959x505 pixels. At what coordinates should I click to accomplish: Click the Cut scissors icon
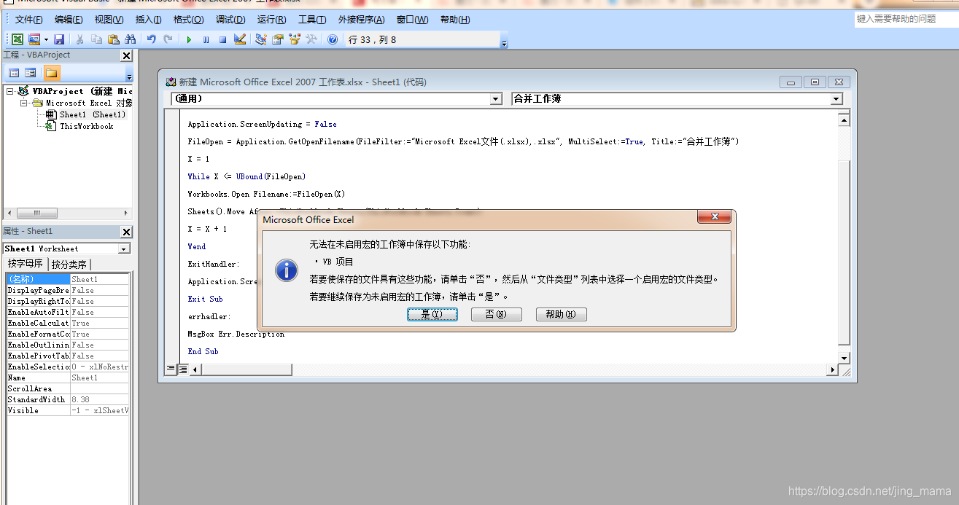(79, 39)
